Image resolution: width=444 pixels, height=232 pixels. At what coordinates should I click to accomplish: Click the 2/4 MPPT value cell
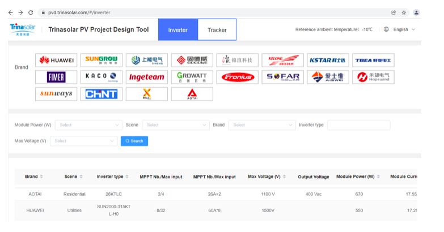[161, 194]
